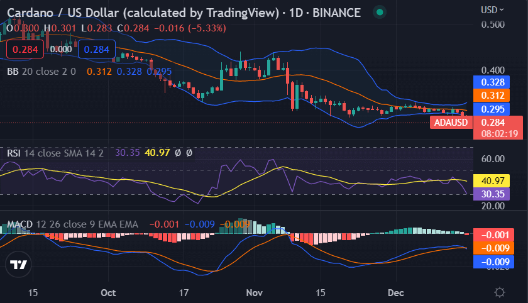Select the RSI 14 close SMA 14 2 label
This screenshot has width=528, height=303.
point(55,153)
